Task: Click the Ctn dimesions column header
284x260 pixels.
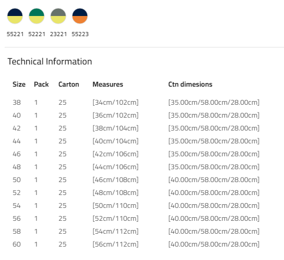Action: 190,84
